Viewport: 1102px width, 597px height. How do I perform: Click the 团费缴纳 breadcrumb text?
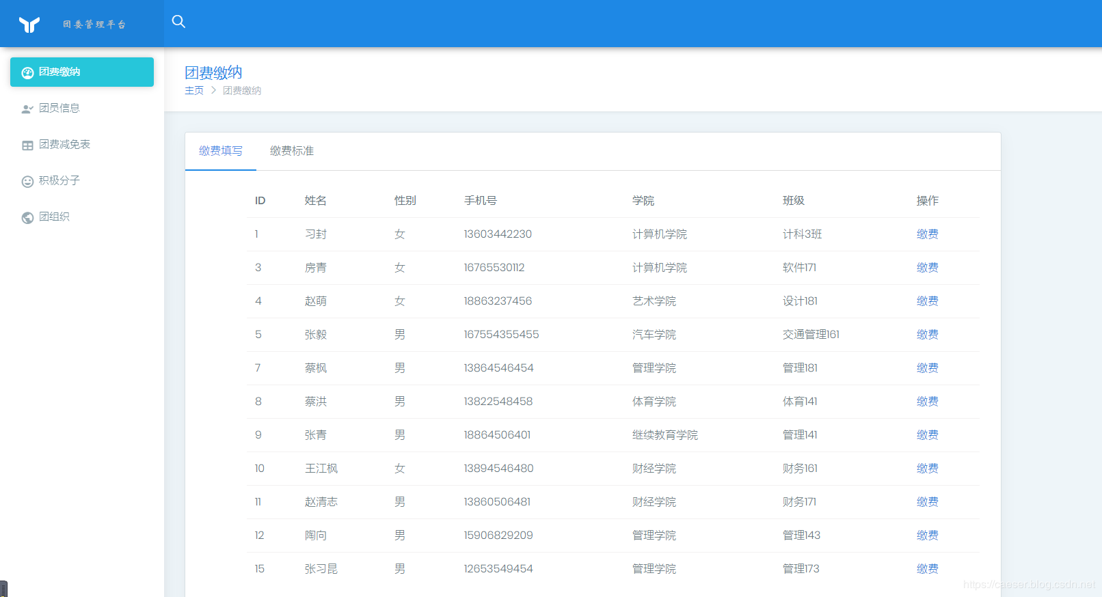[242, 91]
